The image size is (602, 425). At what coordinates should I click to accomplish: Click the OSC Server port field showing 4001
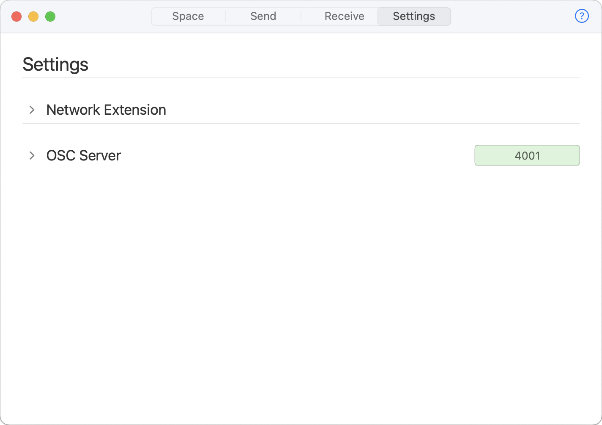(527, 156)
